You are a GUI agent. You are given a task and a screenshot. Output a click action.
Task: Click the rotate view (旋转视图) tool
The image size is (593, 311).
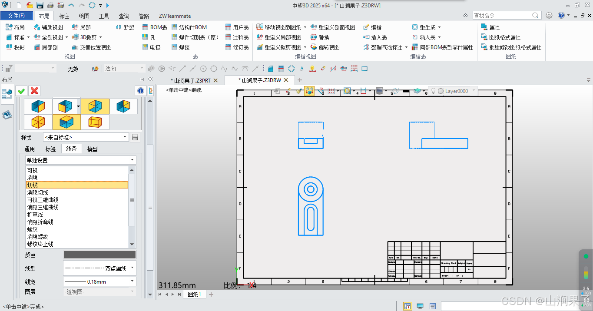[x=325, y=47]
